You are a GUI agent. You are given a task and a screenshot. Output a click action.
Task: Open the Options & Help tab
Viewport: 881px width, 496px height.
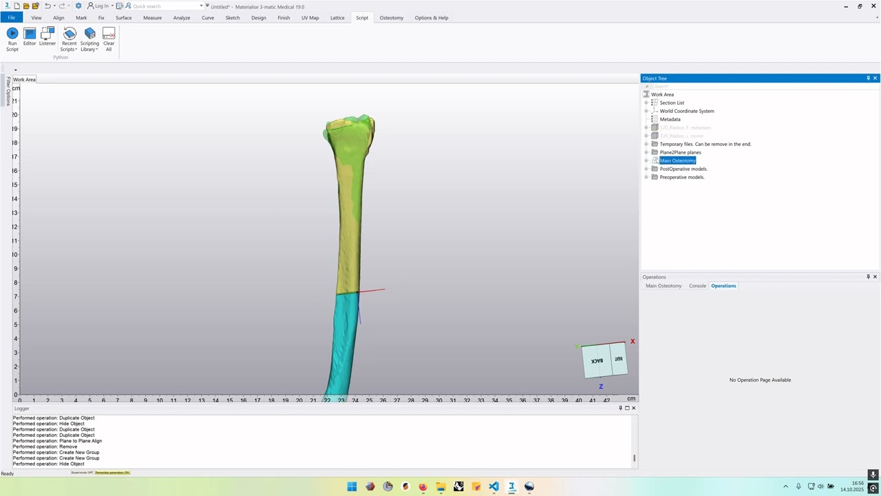(x=432, y=18)
